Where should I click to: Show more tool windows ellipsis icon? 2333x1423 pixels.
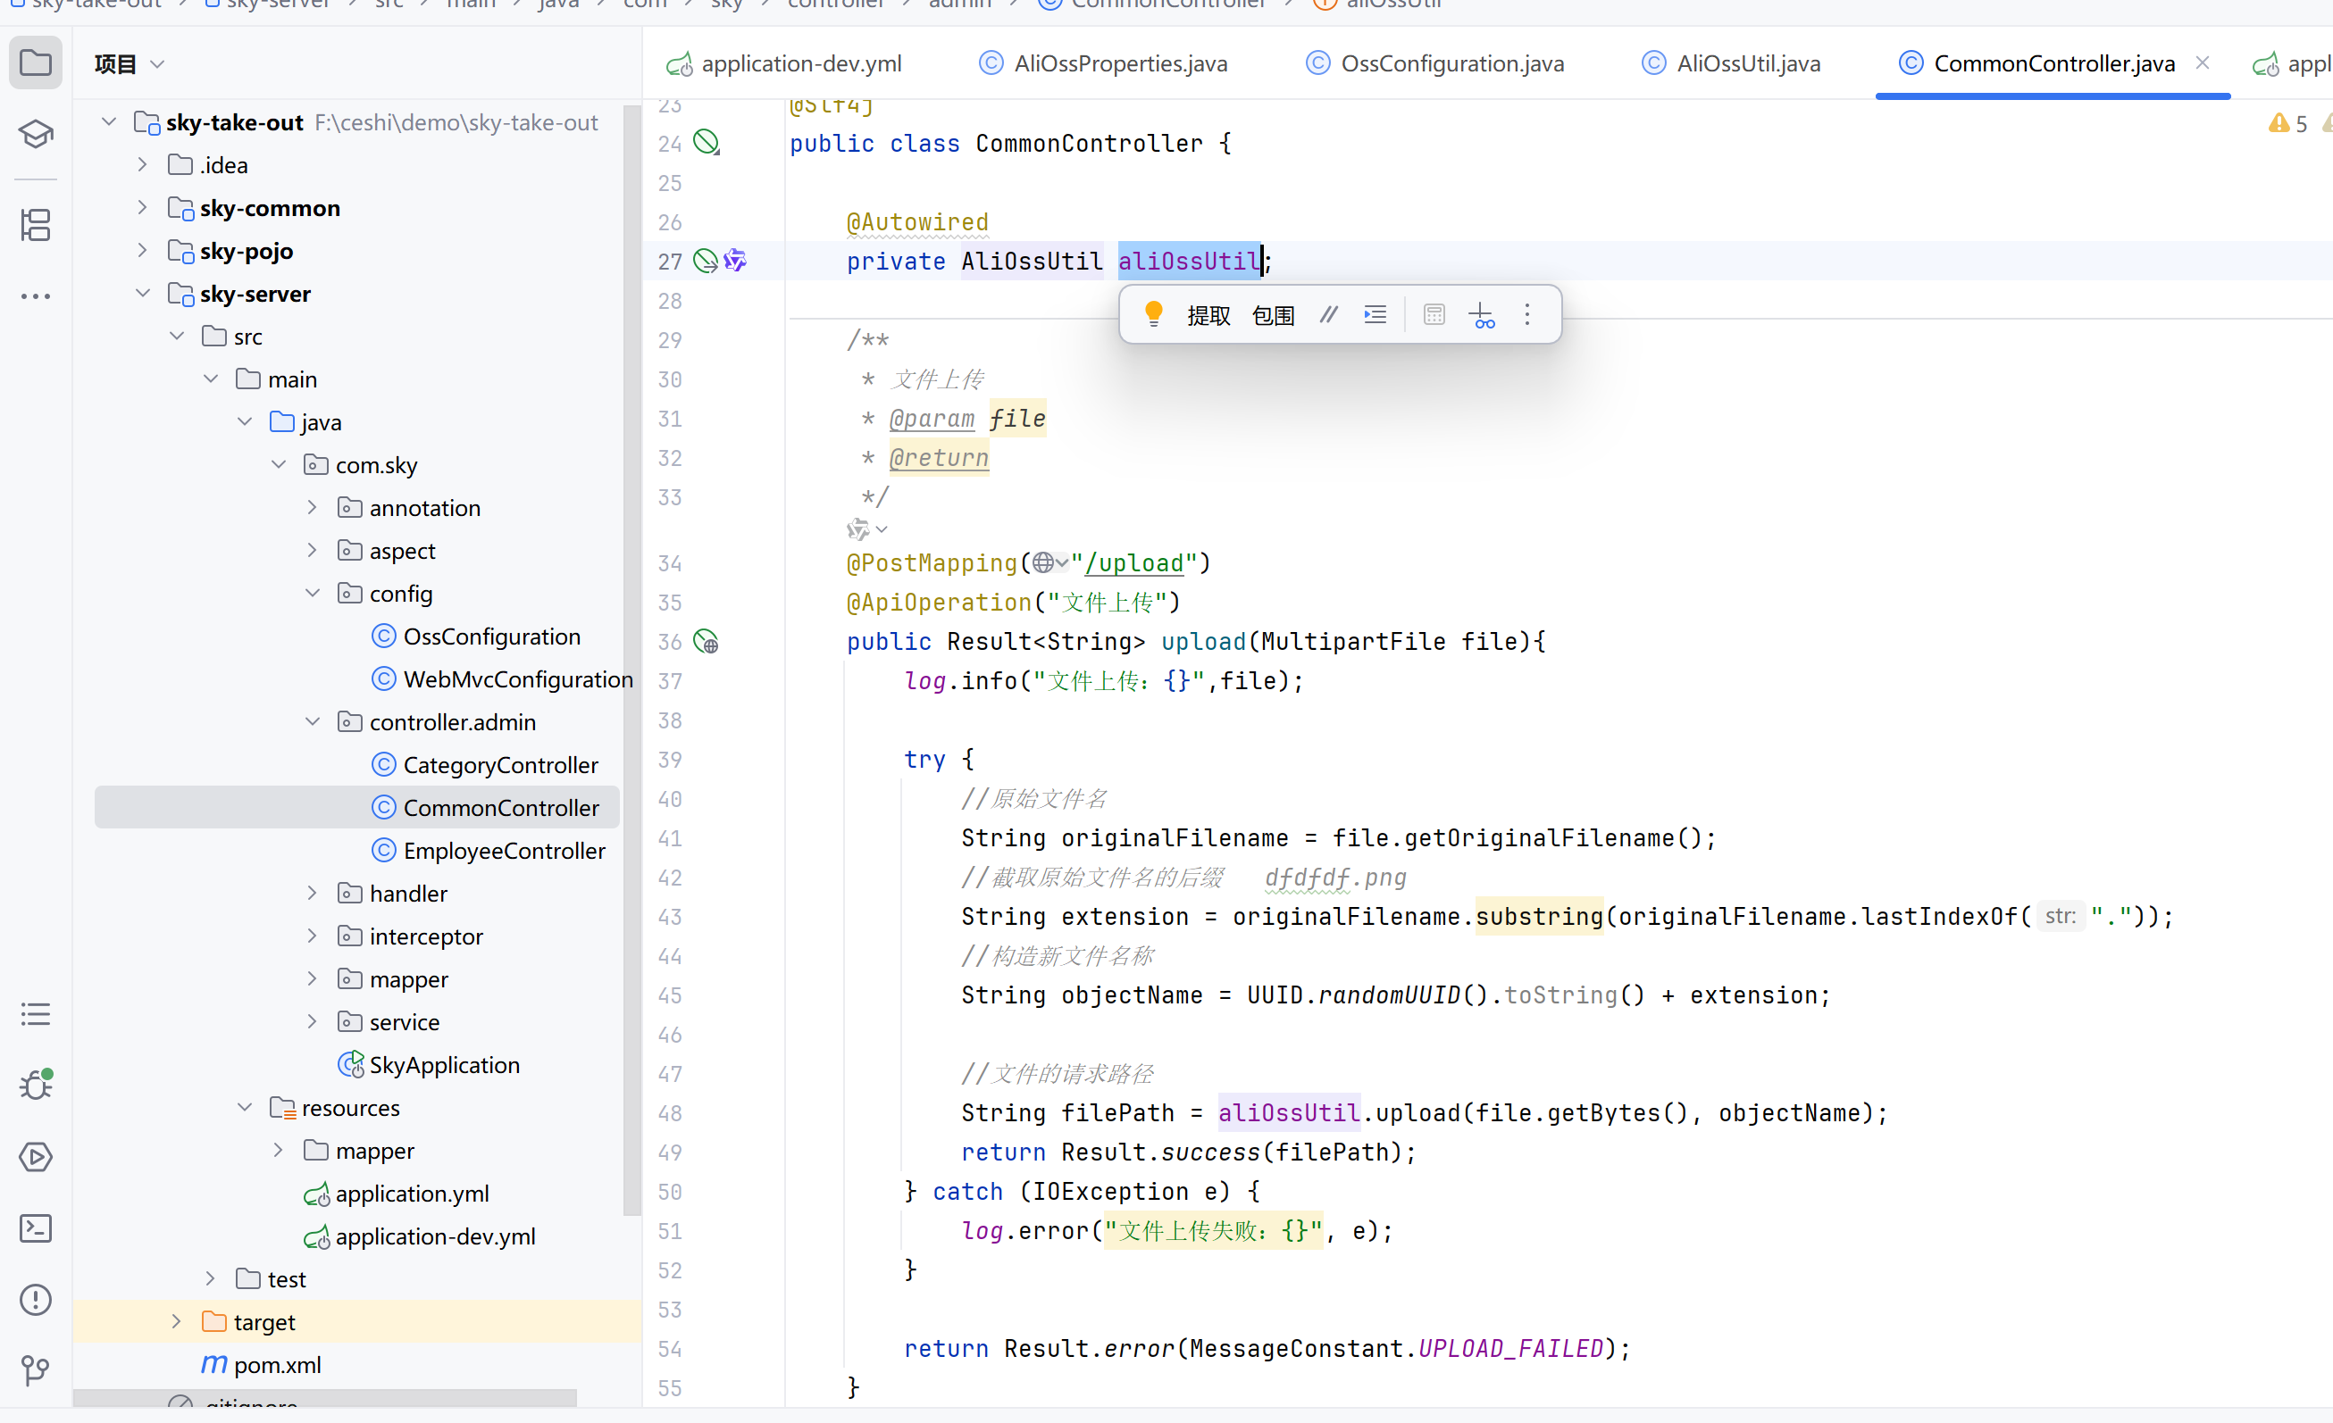point(35,296)
